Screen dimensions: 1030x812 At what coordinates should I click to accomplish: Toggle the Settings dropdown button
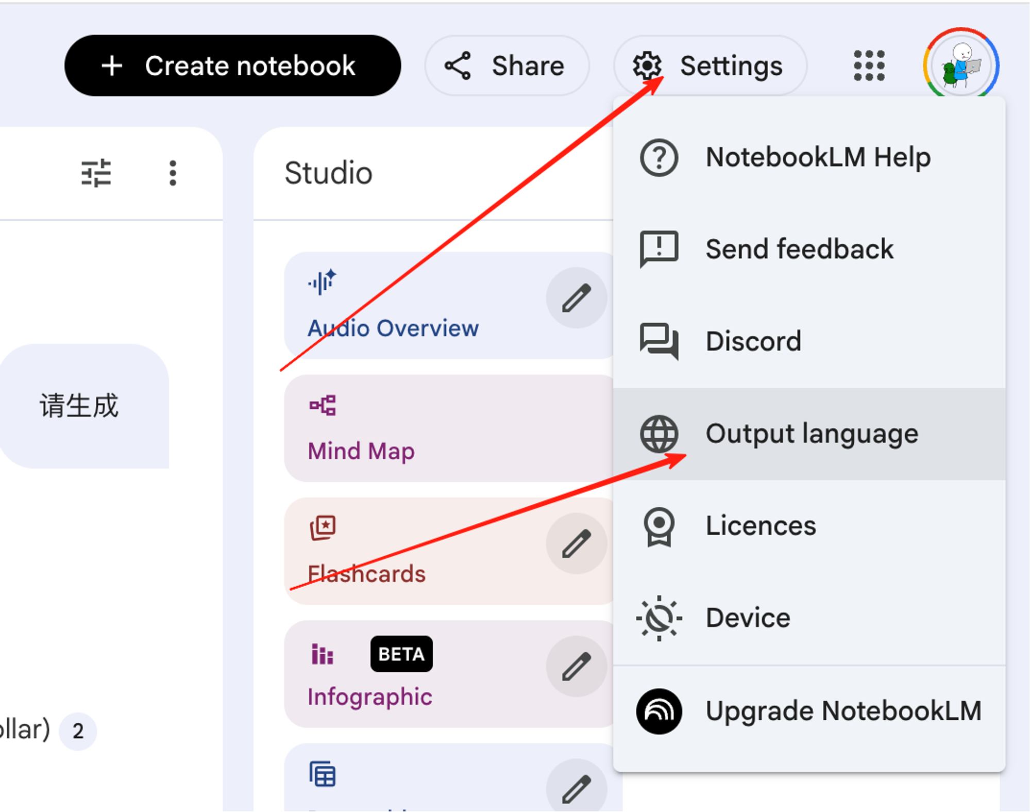tap(710, 65)
